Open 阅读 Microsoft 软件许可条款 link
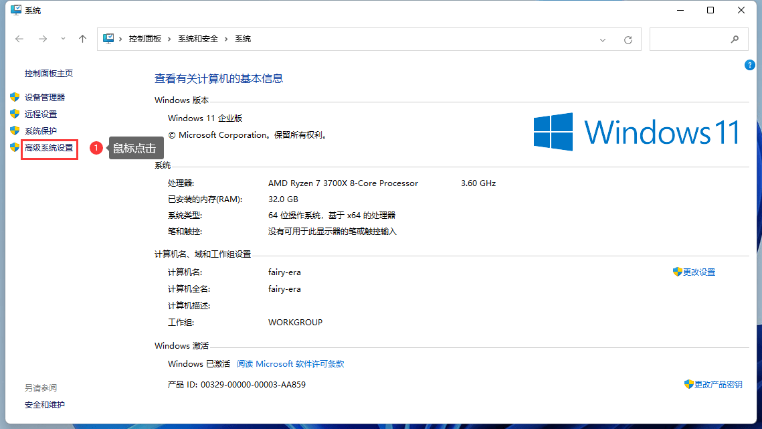This screenshot has width=762, height=429. tap(290, 364)
